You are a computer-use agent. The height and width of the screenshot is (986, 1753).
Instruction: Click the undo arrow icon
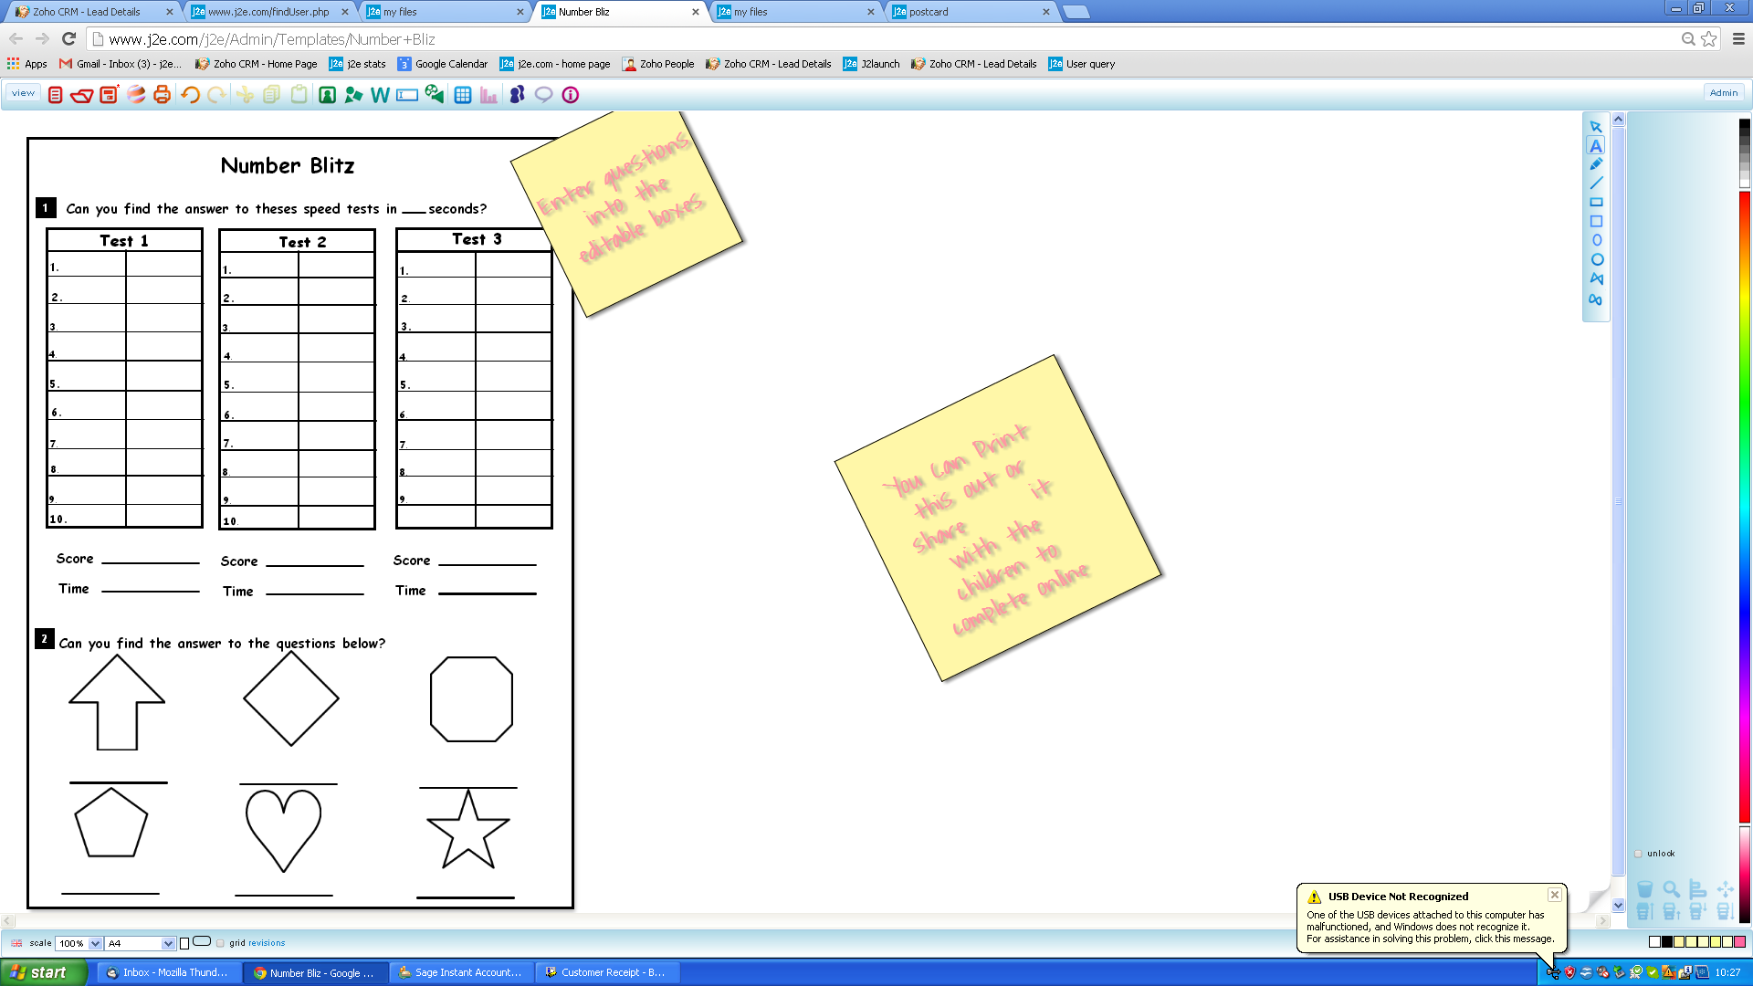point(190,95)
